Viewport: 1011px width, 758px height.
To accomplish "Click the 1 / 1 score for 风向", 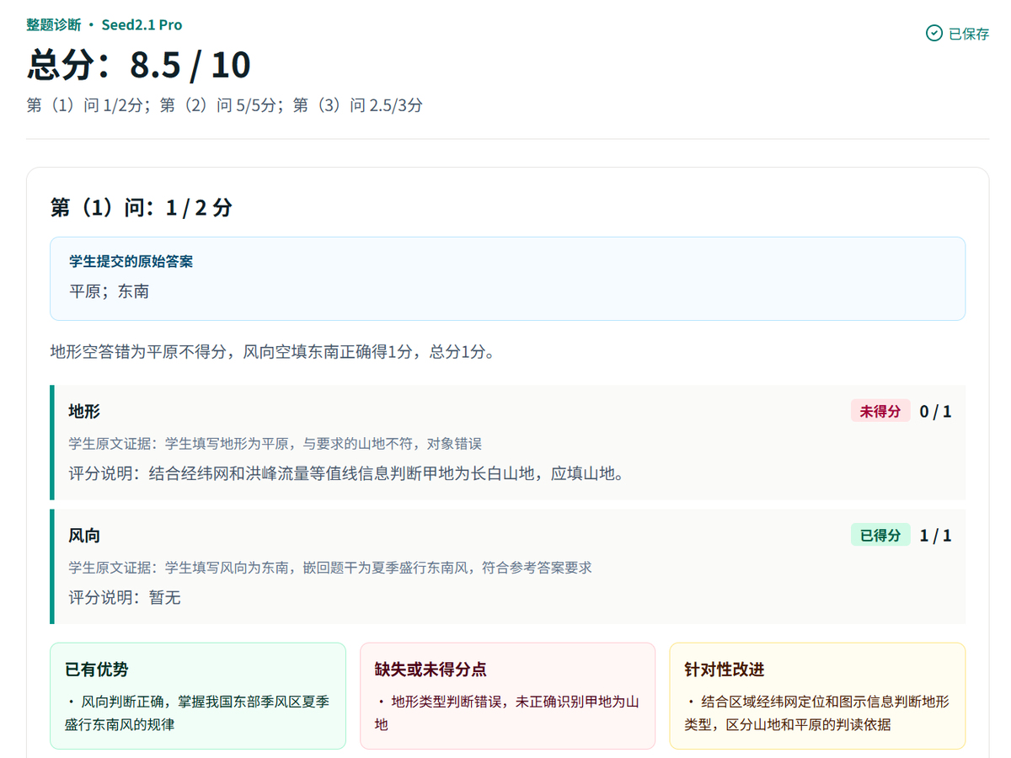I will 935,535.
